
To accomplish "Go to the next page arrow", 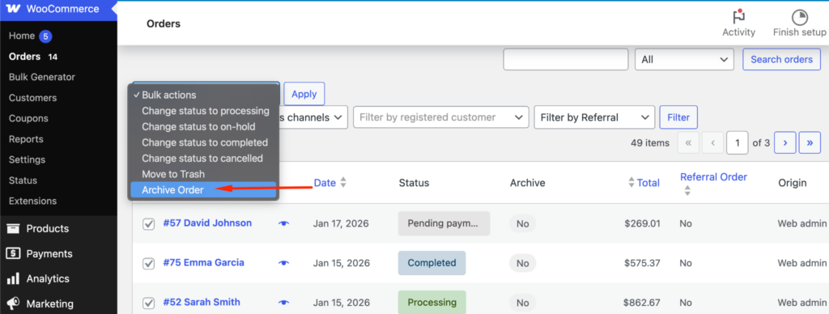I will [x=785, y=142].
